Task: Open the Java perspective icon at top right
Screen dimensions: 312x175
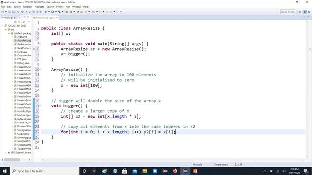Action: pos(305,12)
